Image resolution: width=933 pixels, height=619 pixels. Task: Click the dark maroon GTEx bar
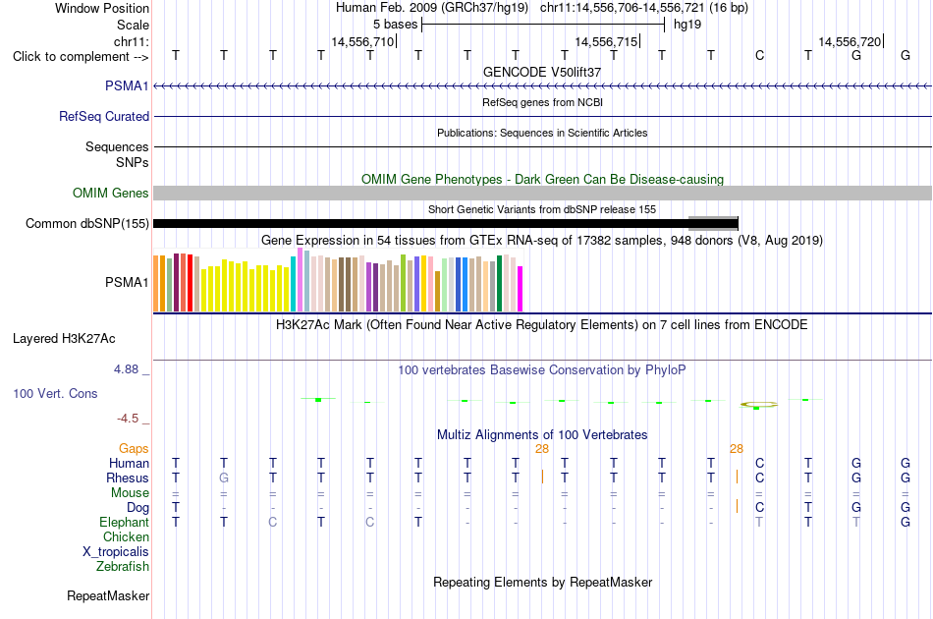176,282
